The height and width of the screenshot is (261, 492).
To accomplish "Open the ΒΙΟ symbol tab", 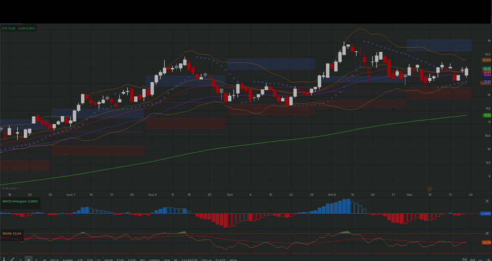I will 142,260.
